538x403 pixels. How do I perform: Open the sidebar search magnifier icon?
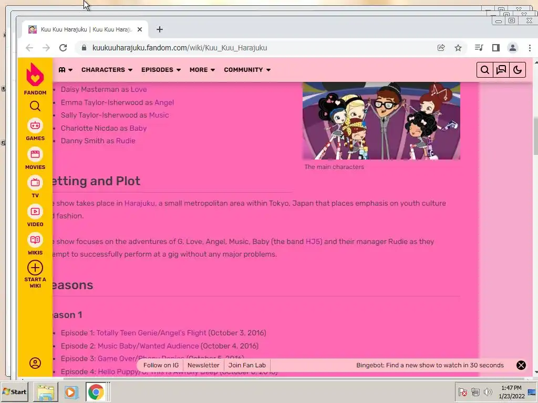[x=35, y=106]
